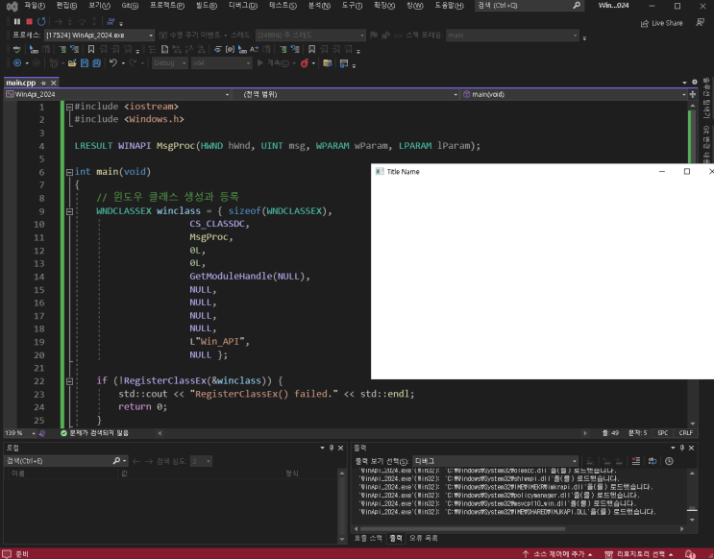
Task: Collapse the main function code block
Action: [x=68, y=172]
